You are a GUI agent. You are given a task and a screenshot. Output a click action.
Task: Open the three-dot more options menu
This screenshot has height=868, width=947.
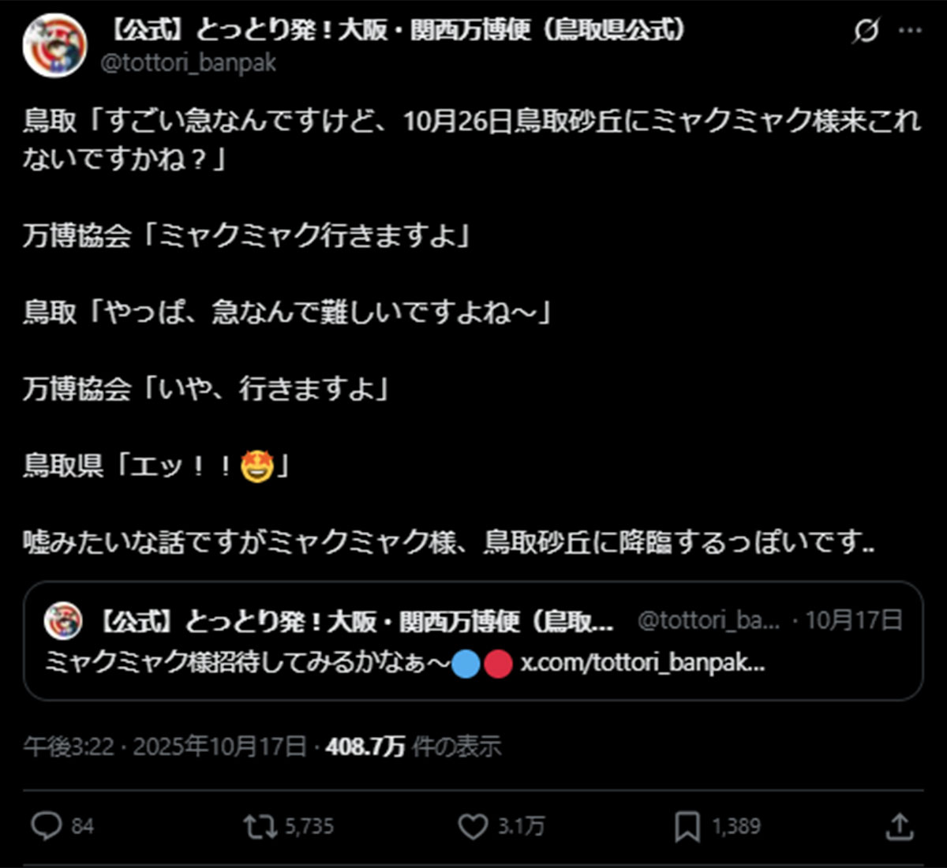(910, 31)
